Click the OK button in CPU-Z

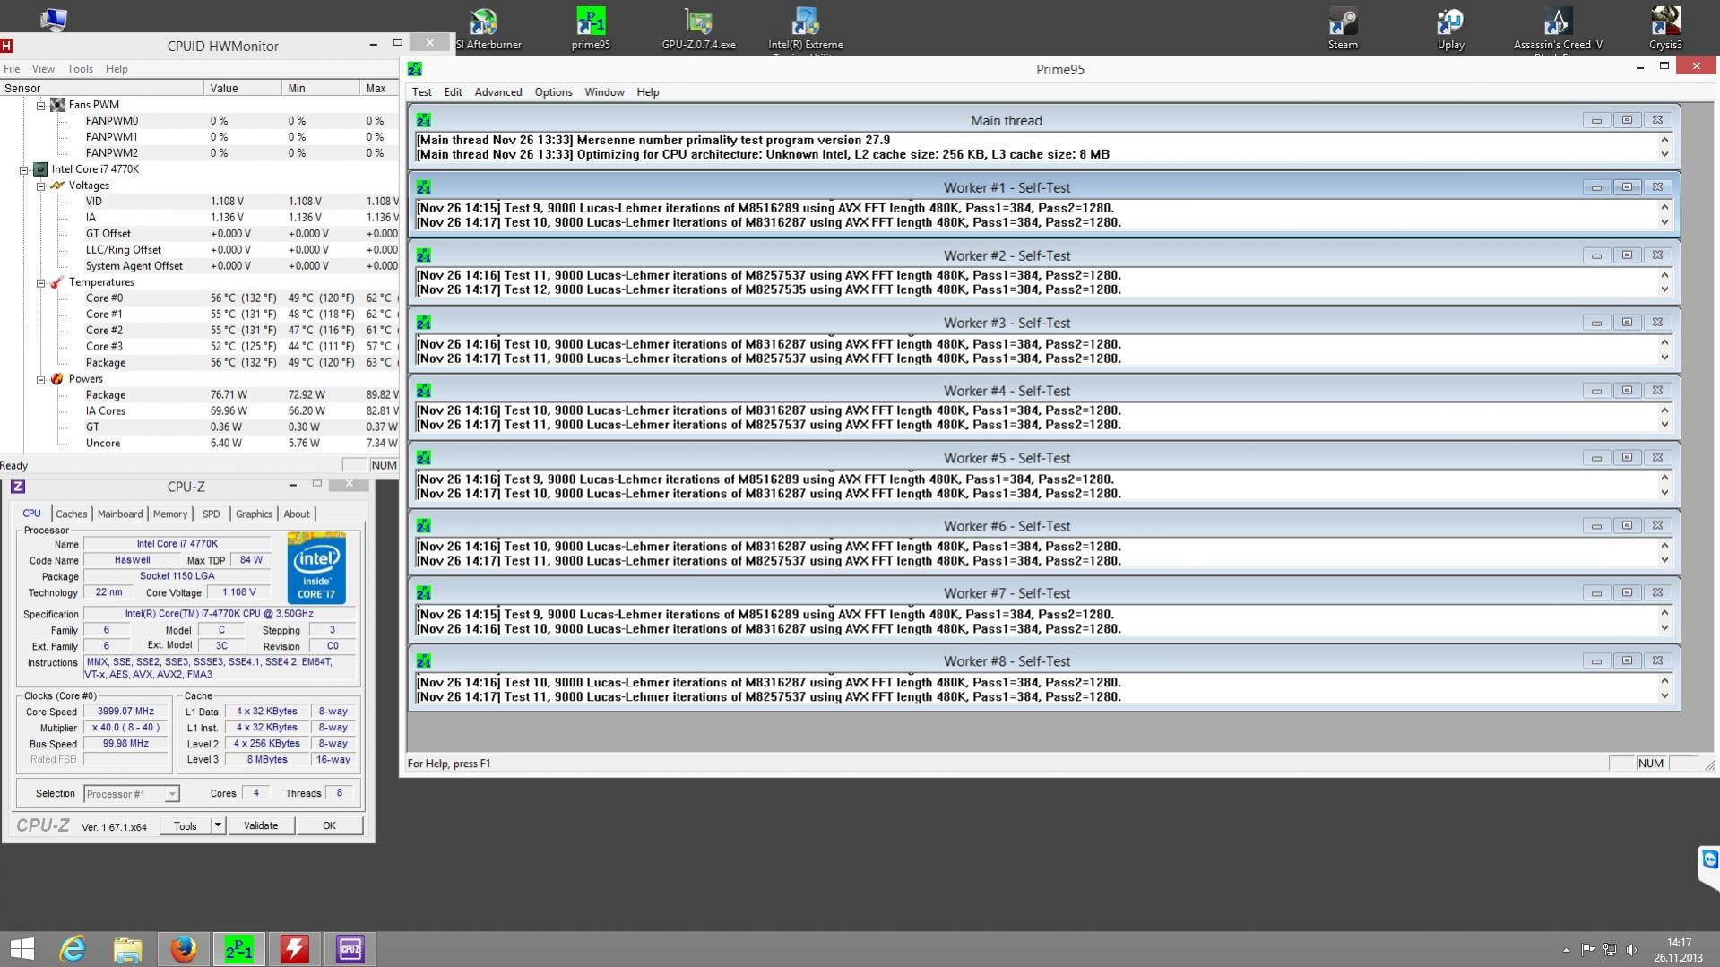(329, 825)
